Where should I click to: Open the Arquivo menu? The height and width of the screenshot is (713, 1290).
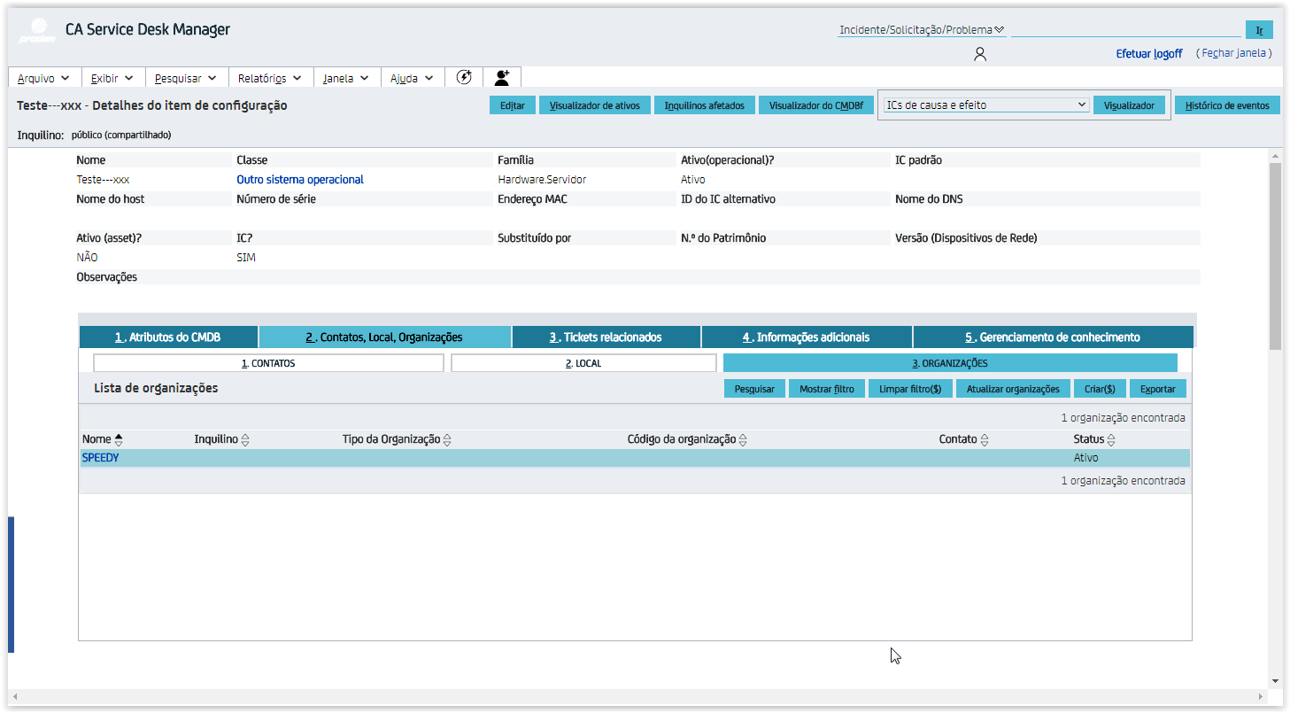(x=44, y=78)
